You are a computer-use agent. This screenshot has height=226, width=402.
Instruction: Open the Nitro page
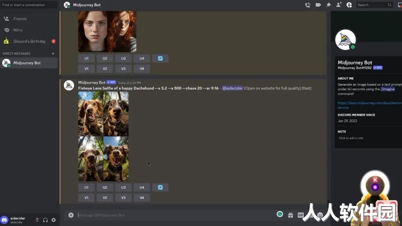[29, 30]
